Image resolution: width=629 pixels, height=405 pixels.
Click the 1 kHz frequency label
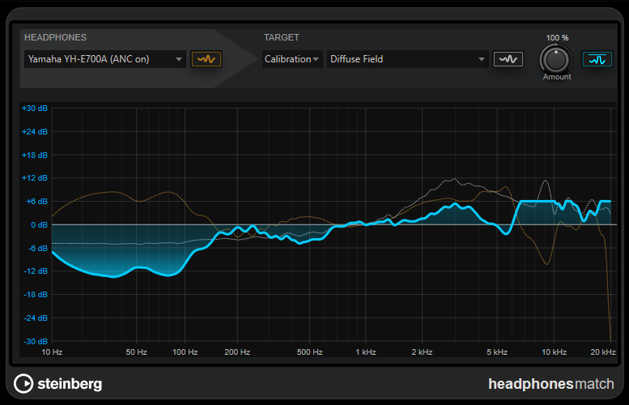coord(366,352)
